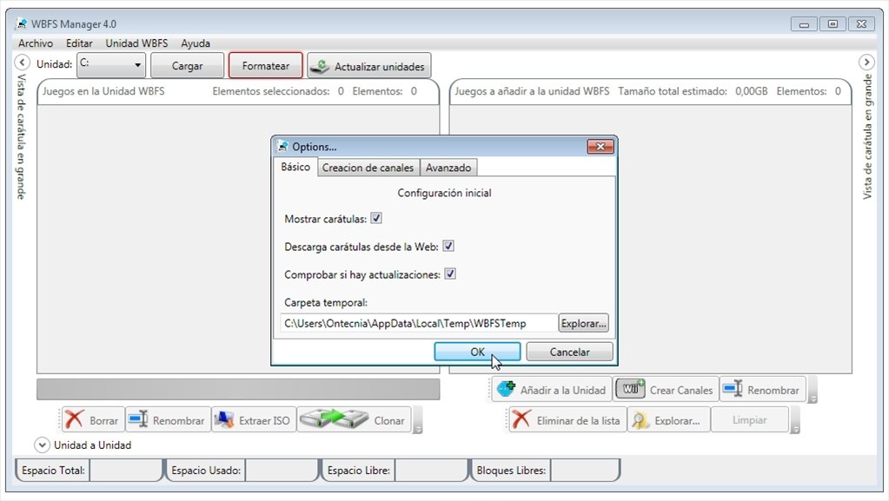Expand the right carátula panel arrow
889x501 pixels.
[x=866, y=62]
